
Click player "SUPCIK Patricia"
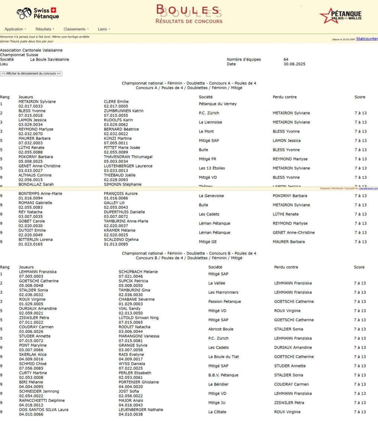click(x=133, y=281)
